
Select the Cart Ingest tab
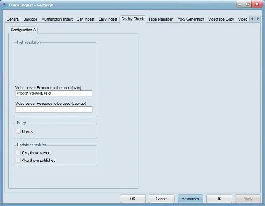click(x=86, y=19)
